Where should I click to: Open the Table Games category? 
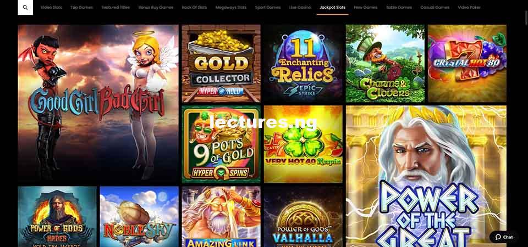click(x=399, y=7)
